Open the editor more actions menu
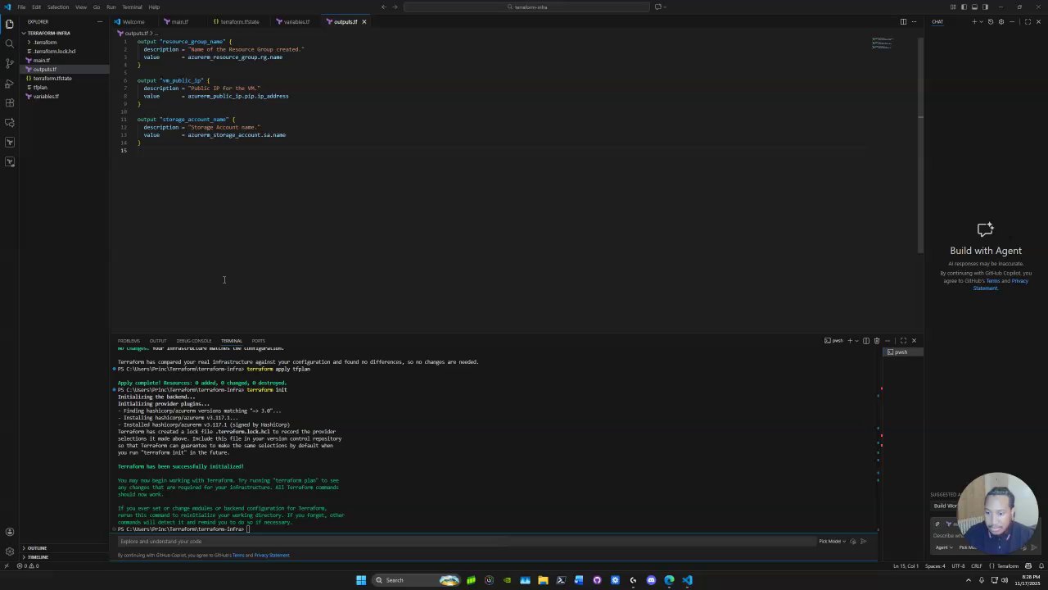1048x590 pixels. point(914,22)
